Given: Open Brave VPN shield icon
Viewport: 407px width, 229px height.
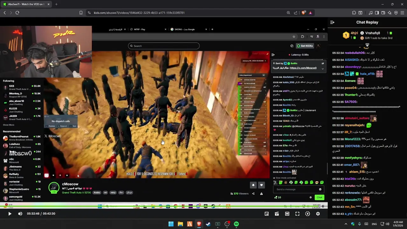Looking at the screenshot, I should 396,13.
